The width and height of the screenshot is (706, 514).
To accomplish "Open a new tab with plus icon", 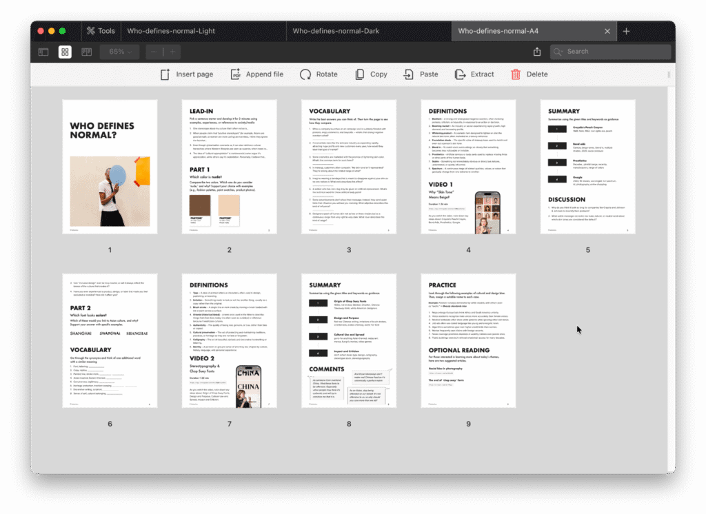I will (626, 31).
